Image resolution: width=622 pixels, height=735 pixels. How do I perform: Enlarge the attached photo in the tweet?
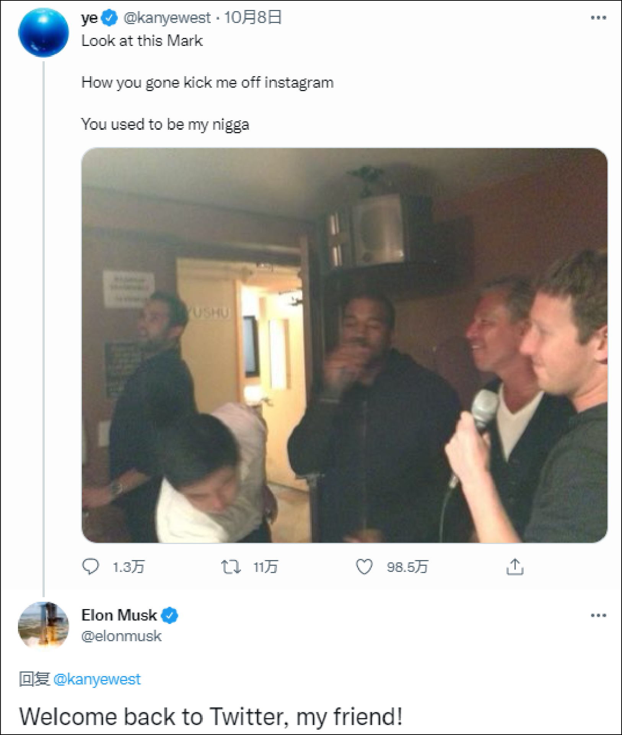(x=344, y=345)
